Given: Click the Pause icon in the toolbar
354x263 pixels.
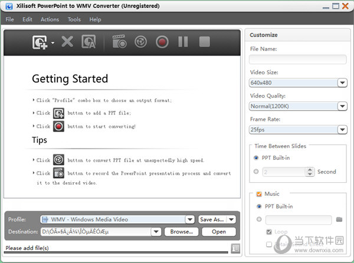Looking at the screenshot, I should click(x=183, y=42).
